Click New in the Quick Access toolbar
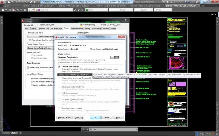219x136 pixels. point(9,2)
